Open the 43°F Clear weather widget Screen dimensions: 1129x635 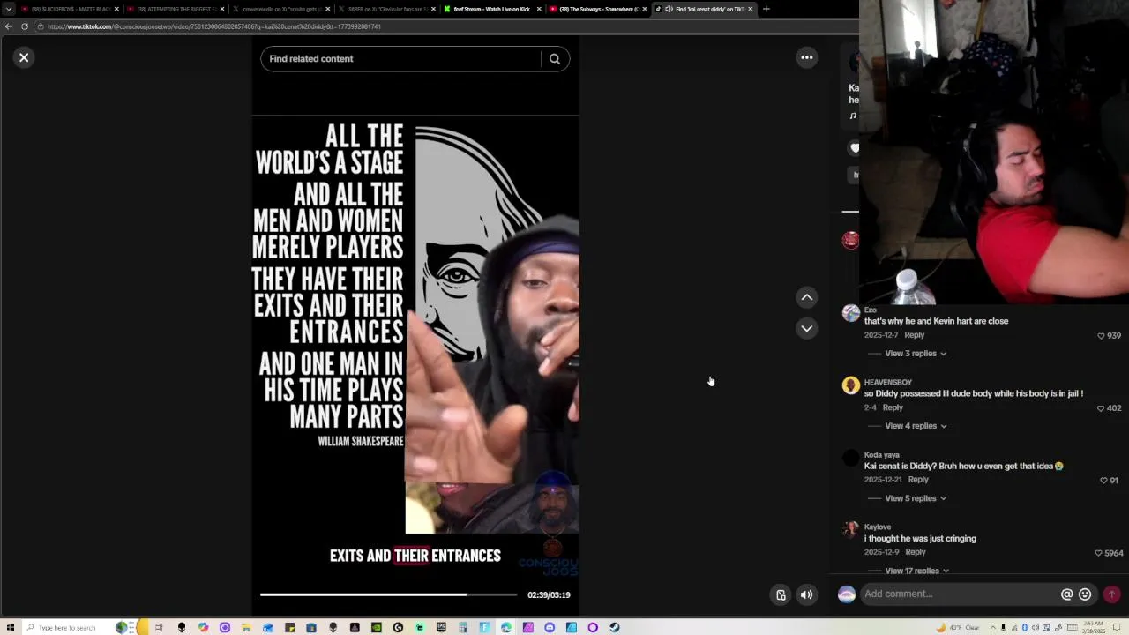959,627
